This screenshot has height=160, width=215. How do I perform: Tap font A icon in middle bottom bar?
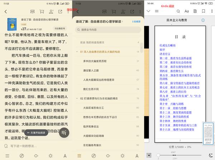click(137, 156)
